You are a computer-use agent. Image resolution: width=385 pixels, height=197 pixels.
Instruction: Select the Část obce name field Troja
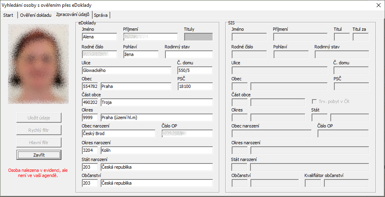[x=157, y=102]
